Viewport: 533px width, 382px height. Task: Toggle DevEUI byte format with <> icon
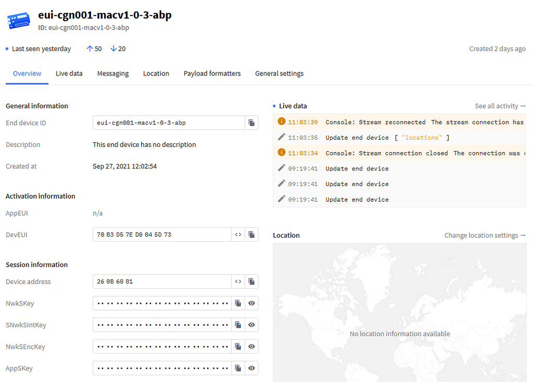(x=238, y=235)
